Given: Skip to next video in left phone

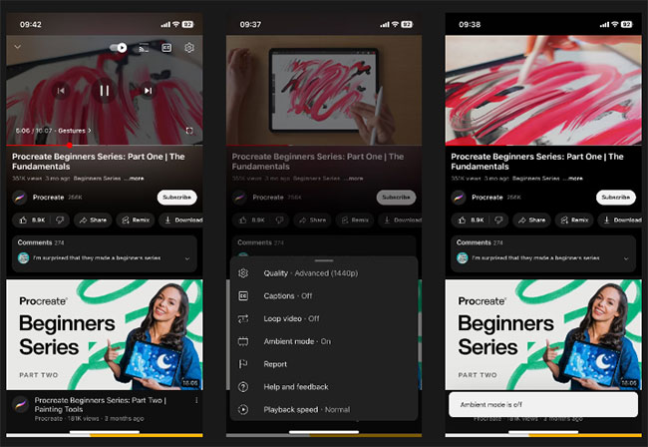Looking at the screenshot, I should click(x=148, y=91).
